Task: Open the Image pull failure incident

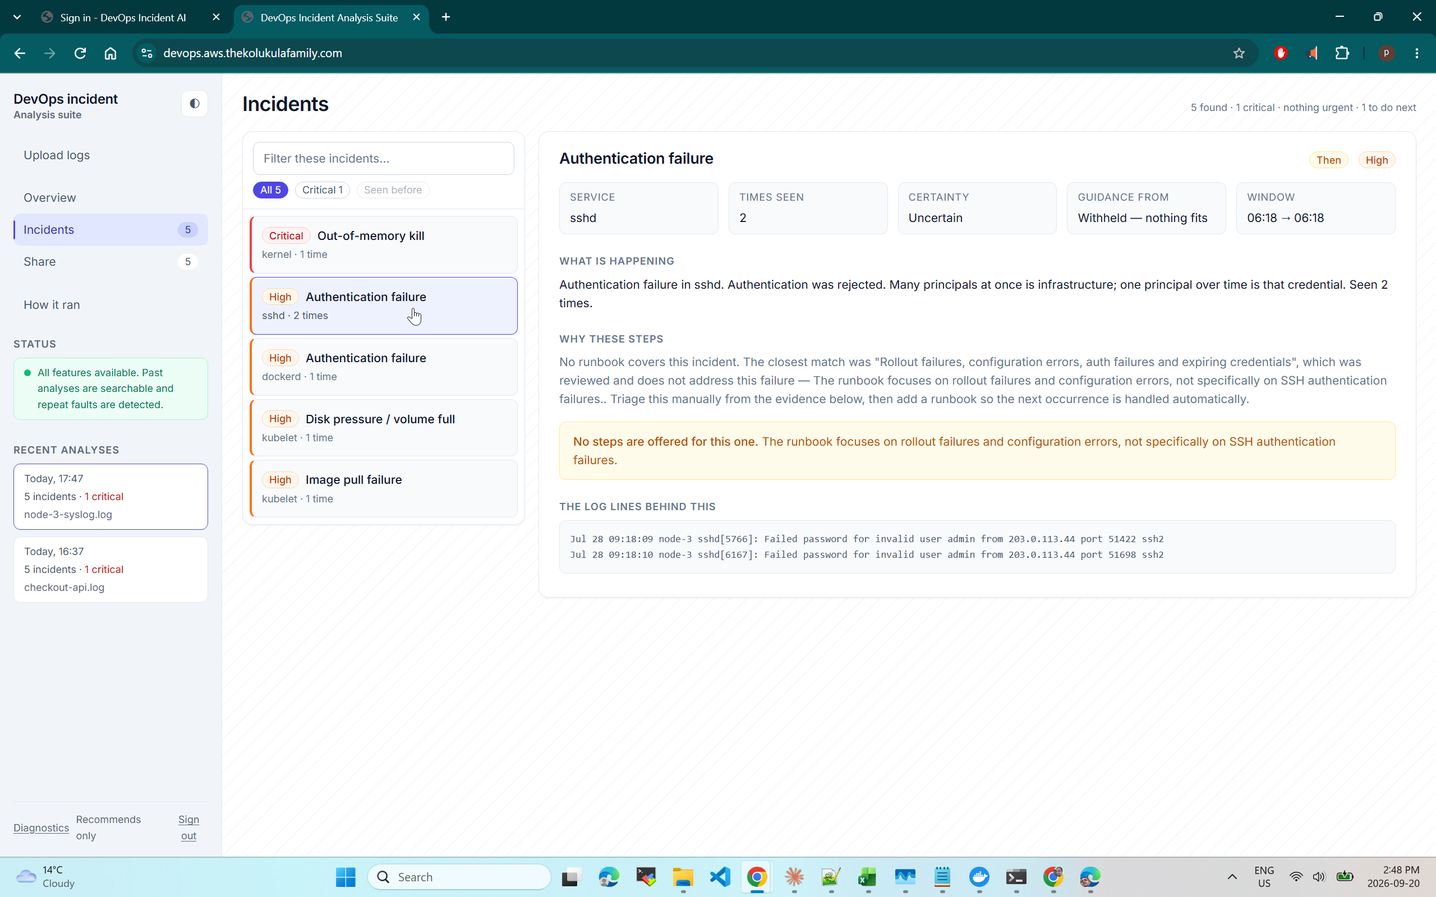Action: tap(383, 489)
